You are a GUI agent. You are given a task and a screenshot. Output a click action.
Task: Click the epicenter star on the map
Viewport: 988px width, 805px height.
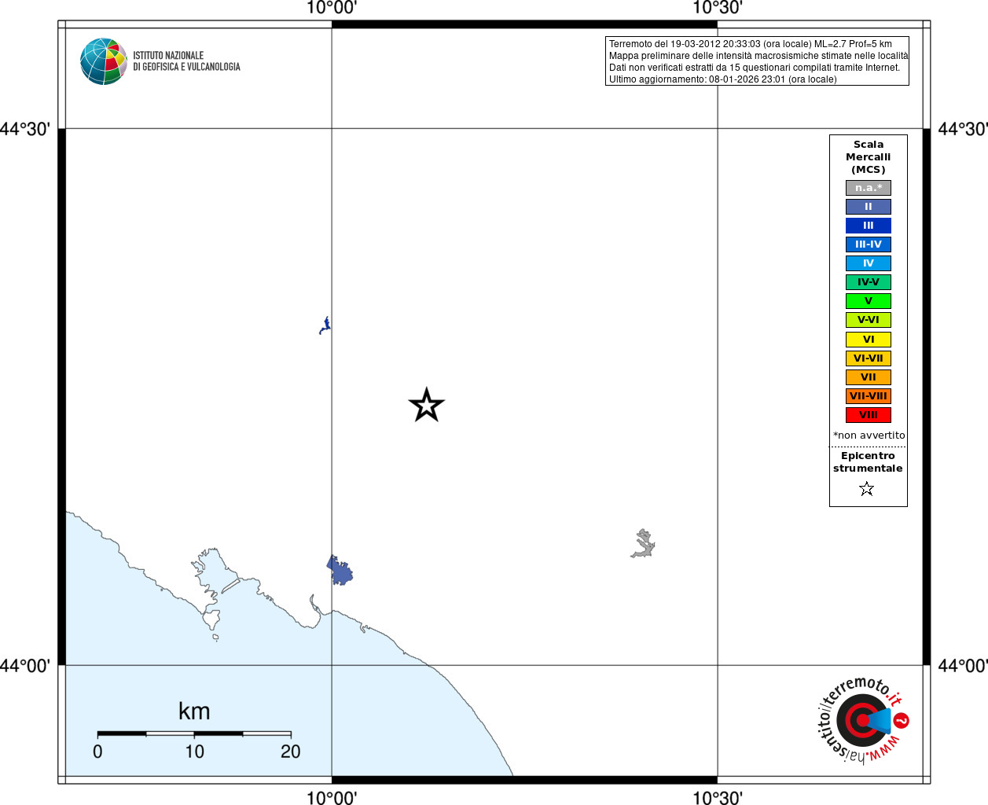pyautogui.click(x=427, y=405)
